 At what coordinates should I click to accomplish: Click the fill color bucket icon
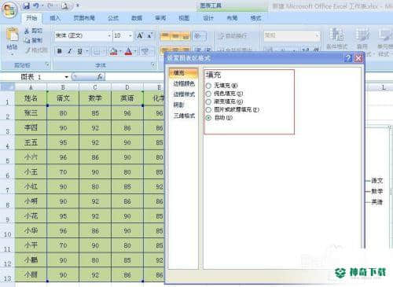coord(113,51)
